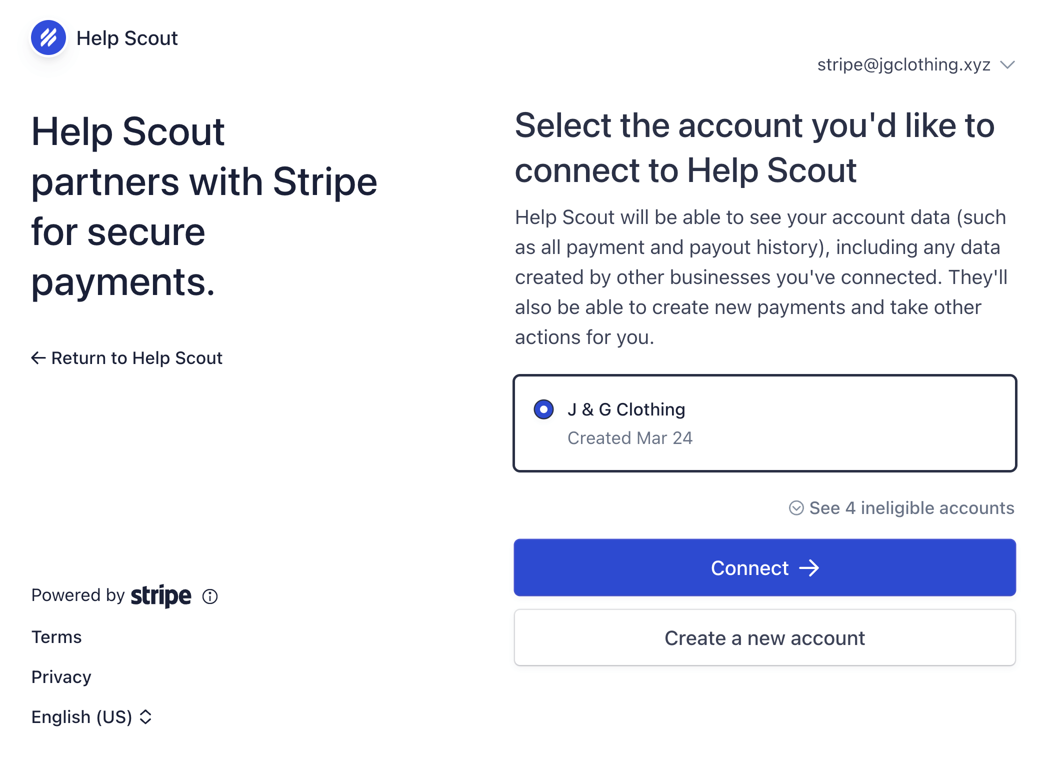Connect the selected account to Help Scout
The height and width of the screenshot is (759, 1044).
[x=764, y=567]
